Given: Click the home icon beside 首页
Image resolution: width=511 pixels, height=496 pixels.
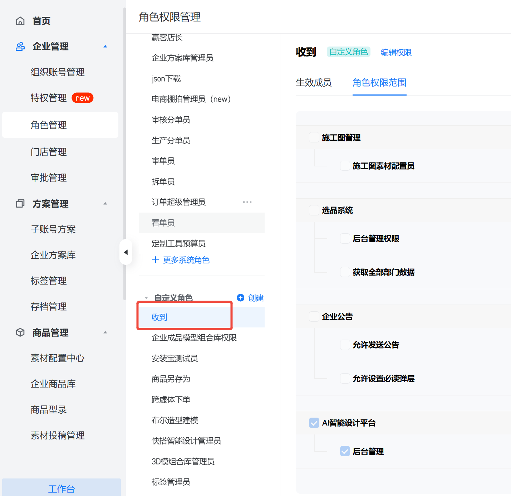Looking at the screenshot, I should (x=20, y=21).
